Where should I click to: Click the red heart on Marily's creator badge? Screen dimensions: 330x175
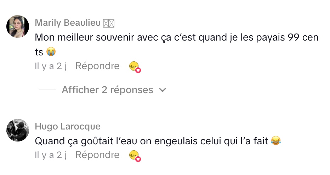[138, 70]
